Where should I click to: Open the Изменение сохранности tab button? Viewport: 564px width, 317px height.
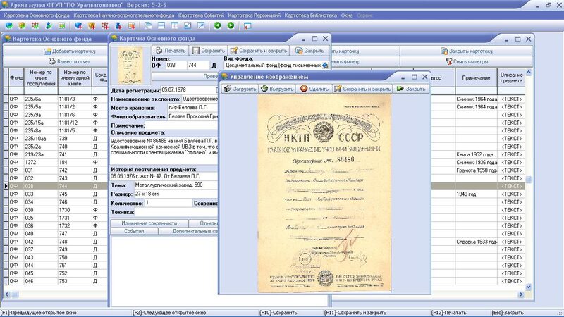149,223
